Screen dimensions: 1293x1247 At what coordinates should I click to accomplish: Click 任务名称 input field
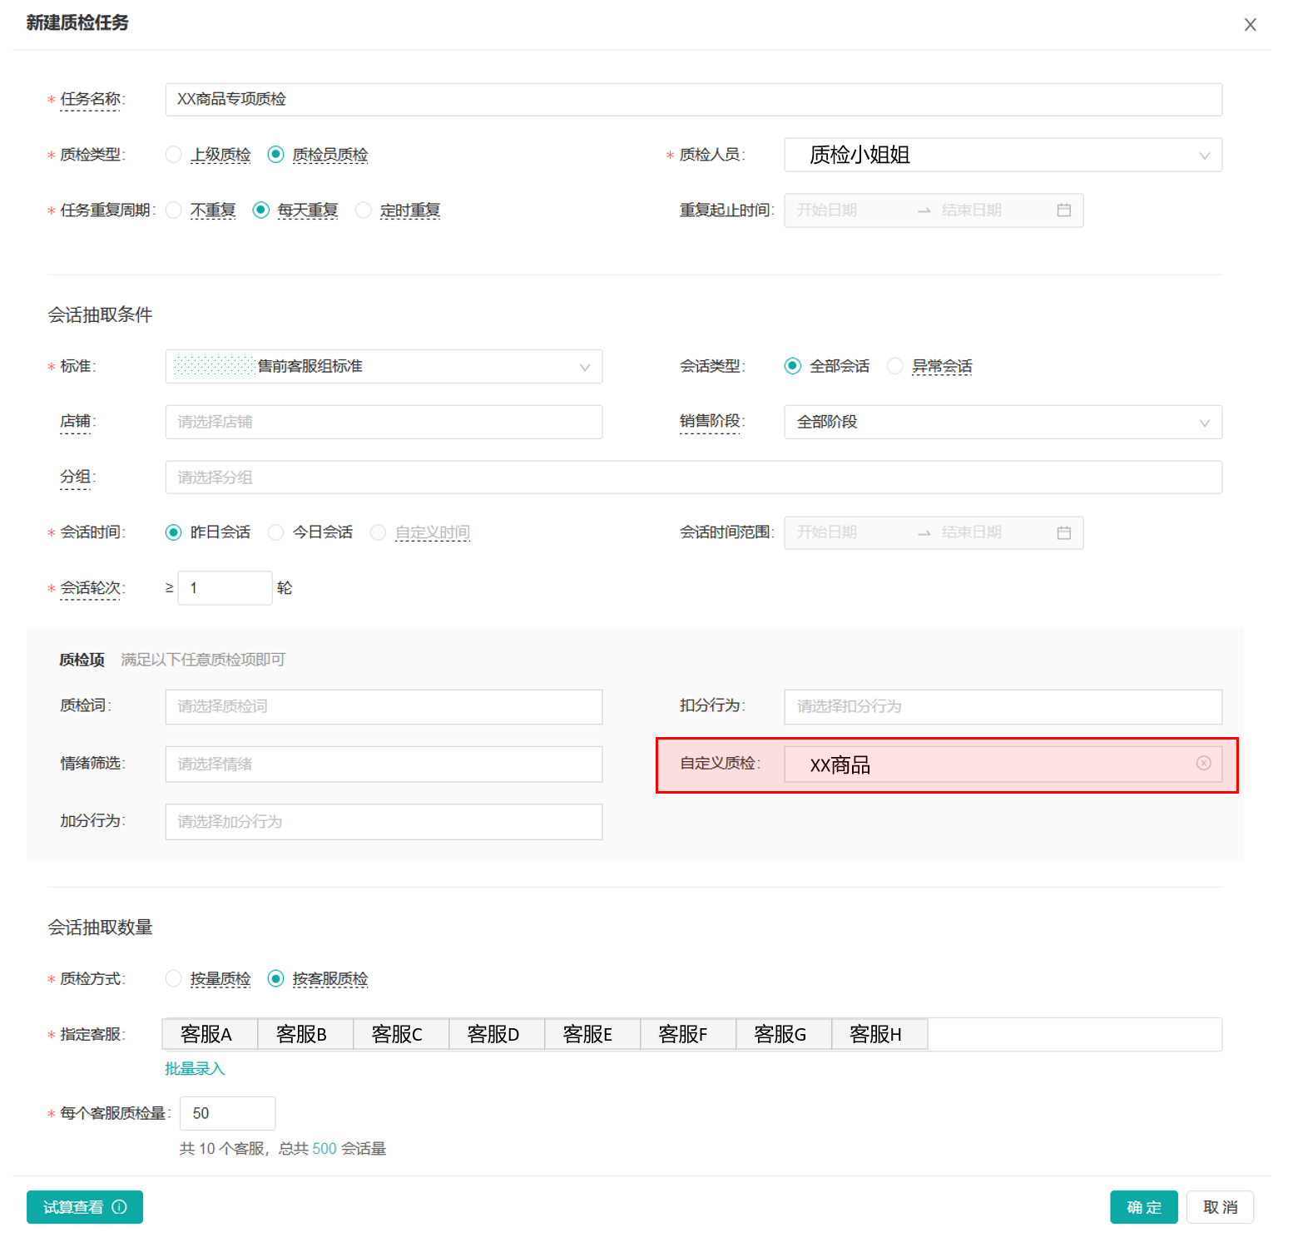pos(693,99)
